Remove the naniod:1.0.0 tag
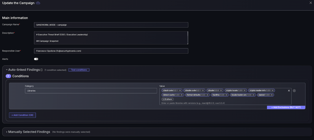Image resolution: width=314 pixels, height=140 pixels. point(272,95)
